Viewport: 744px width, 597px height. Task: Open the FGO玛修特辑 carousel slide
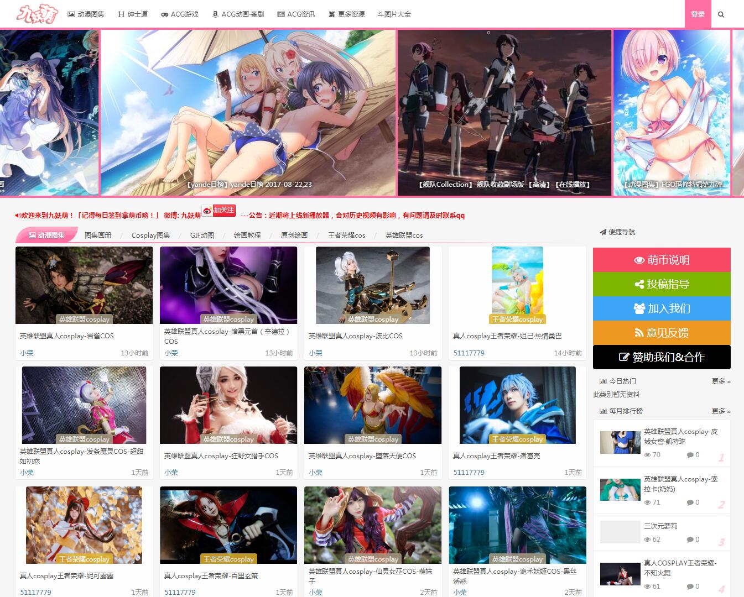(x=672, y=113)
